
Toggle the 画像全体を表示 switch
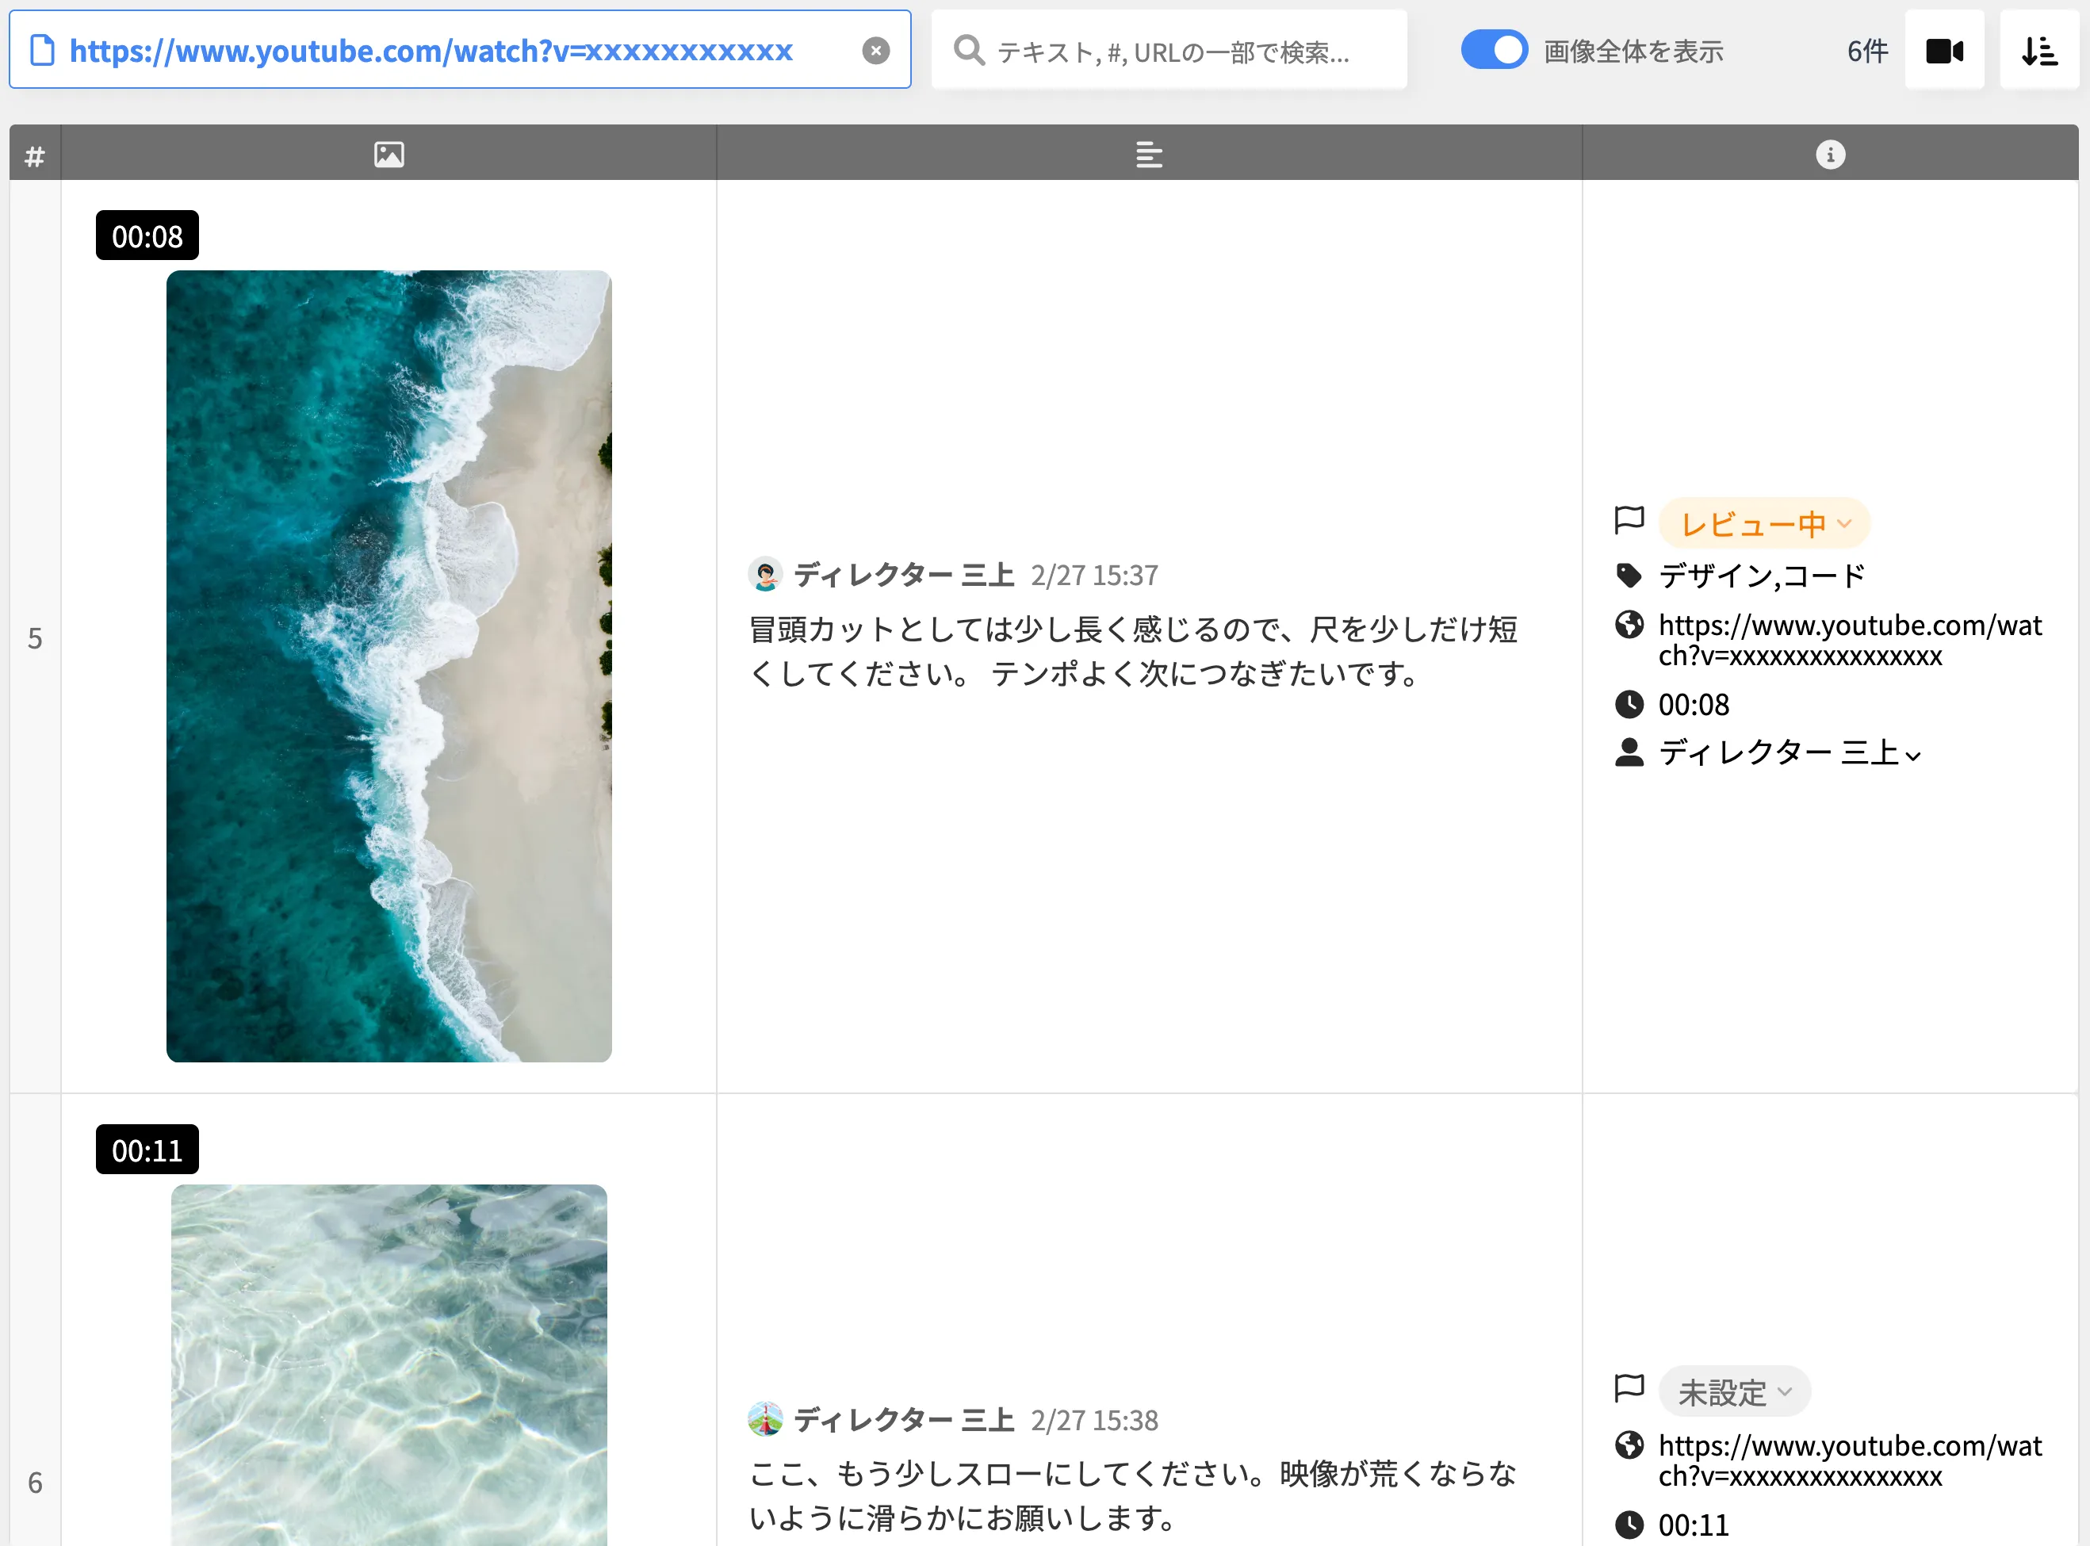pos(1494,50)
